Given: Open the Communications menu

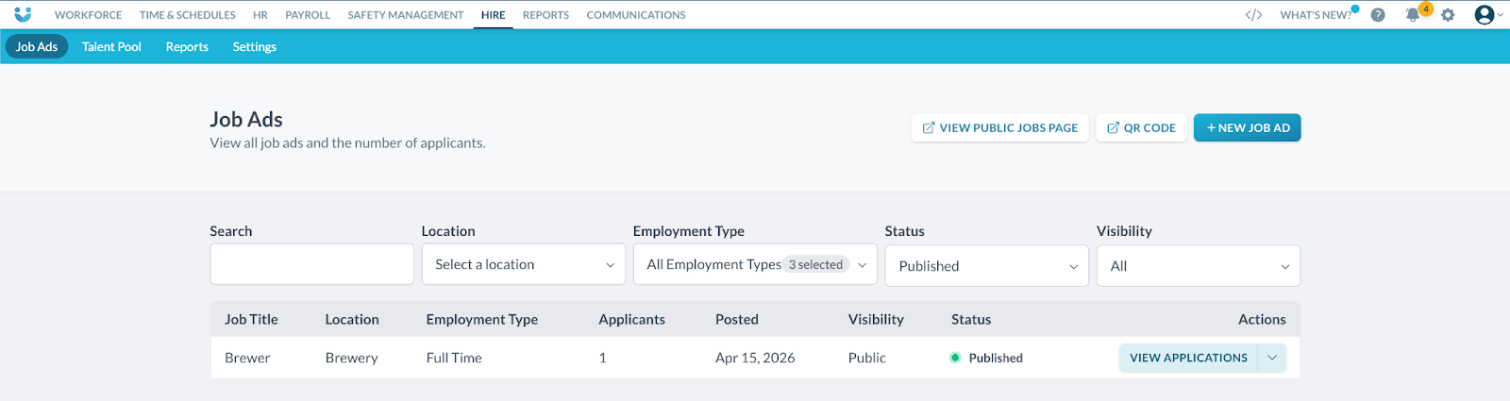Looking at the screenshot, I should pos(636,15).
